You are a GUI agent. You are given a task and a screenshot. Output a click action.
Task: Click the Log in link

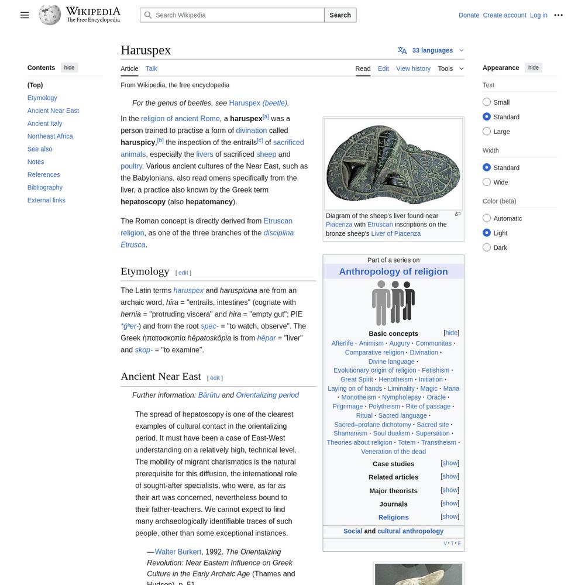[x=538, y=15]
